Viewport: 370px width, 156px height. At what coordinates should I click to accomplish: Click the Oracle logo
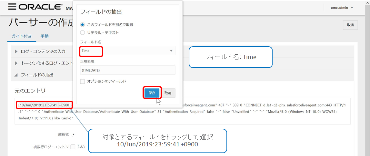[x=40, y=7]
